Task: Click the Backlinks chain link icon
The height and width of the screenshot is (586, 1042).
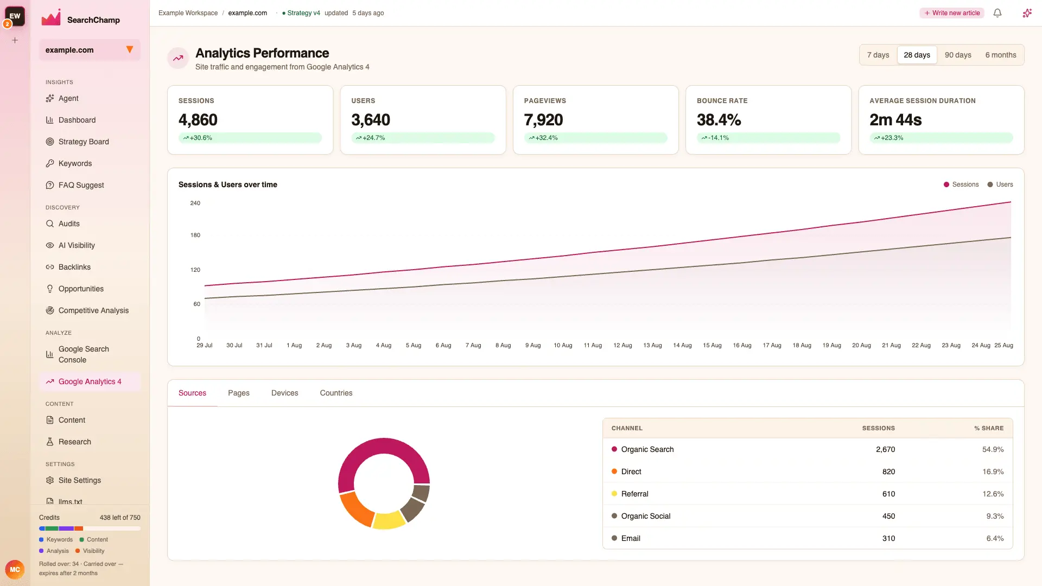Action: (50, 267)
